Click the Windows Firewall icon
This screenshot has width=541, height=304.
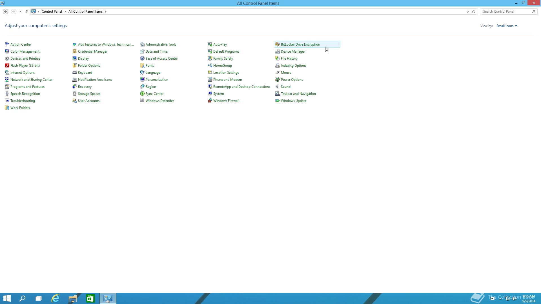tap(210, 100)
